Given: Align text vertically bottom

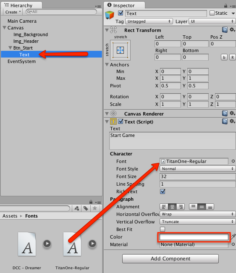Looking at the screenshot, I should click(210, 207).
